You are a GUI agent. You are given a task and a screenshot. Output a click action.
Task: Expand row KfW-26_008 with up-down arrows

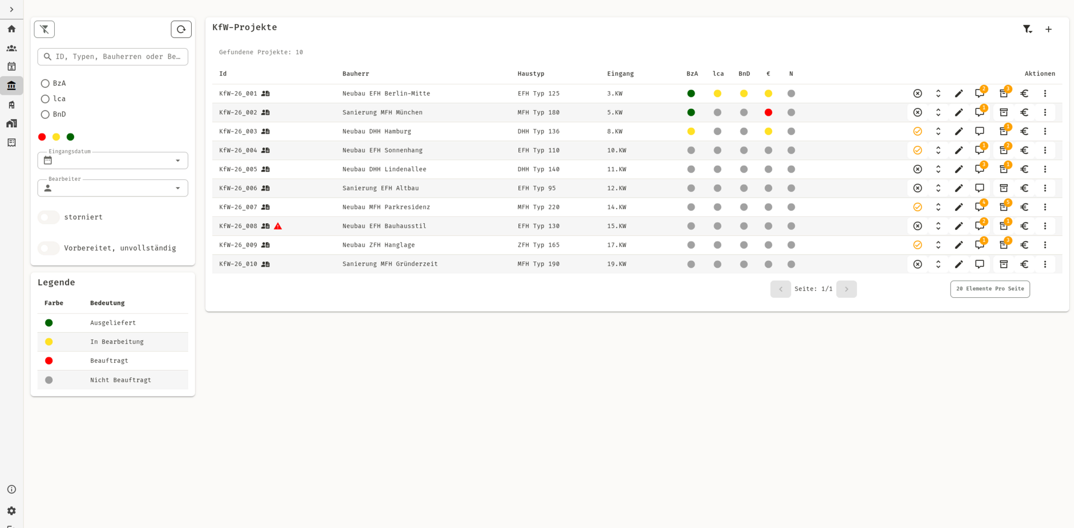[938, 226]
